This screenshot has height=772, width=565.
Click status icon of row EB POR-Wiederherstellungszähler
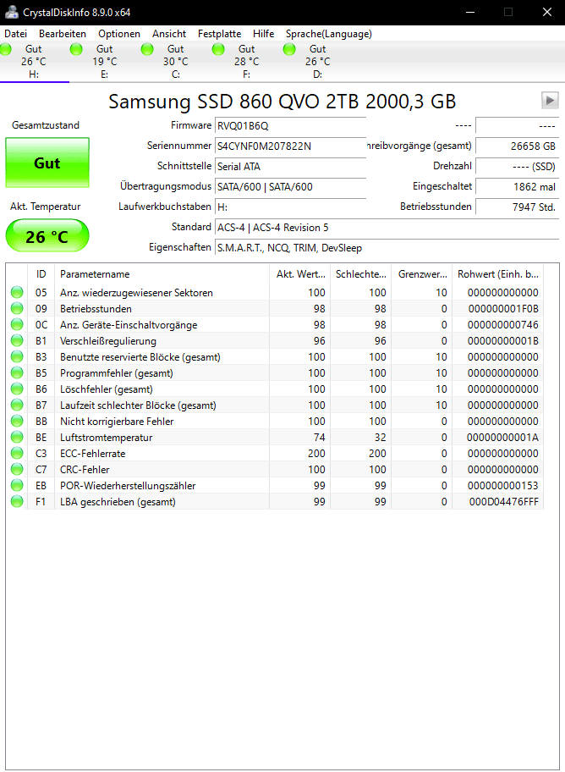17,486
